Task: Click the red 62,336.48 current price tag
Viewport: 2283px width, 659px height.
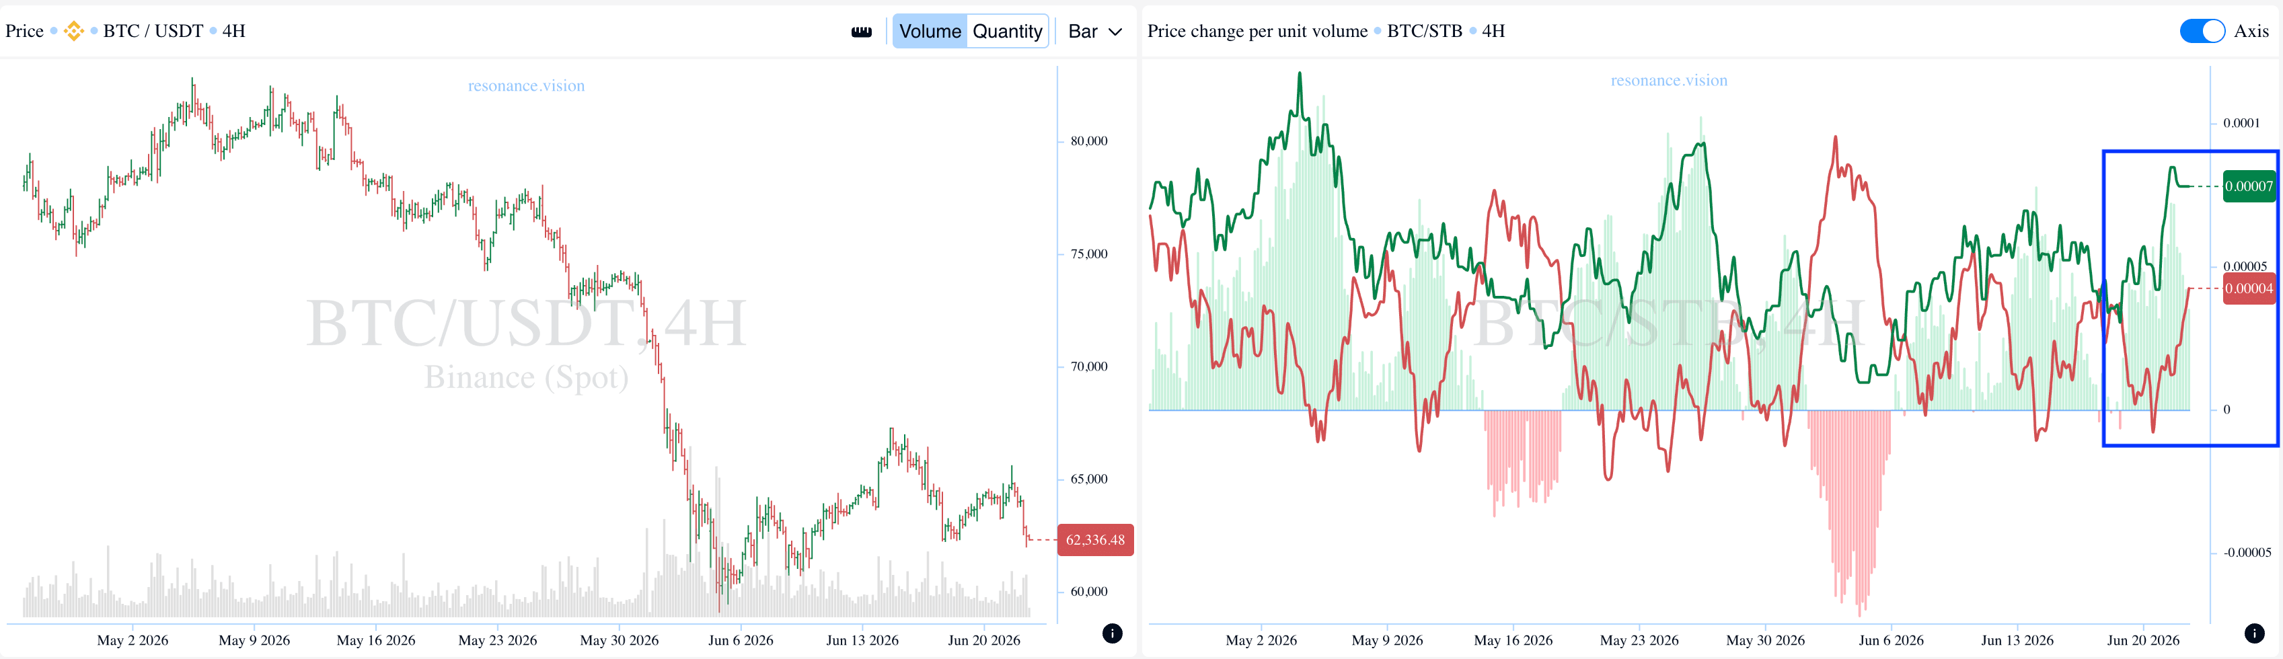Action: click(x=1095, y=539)
